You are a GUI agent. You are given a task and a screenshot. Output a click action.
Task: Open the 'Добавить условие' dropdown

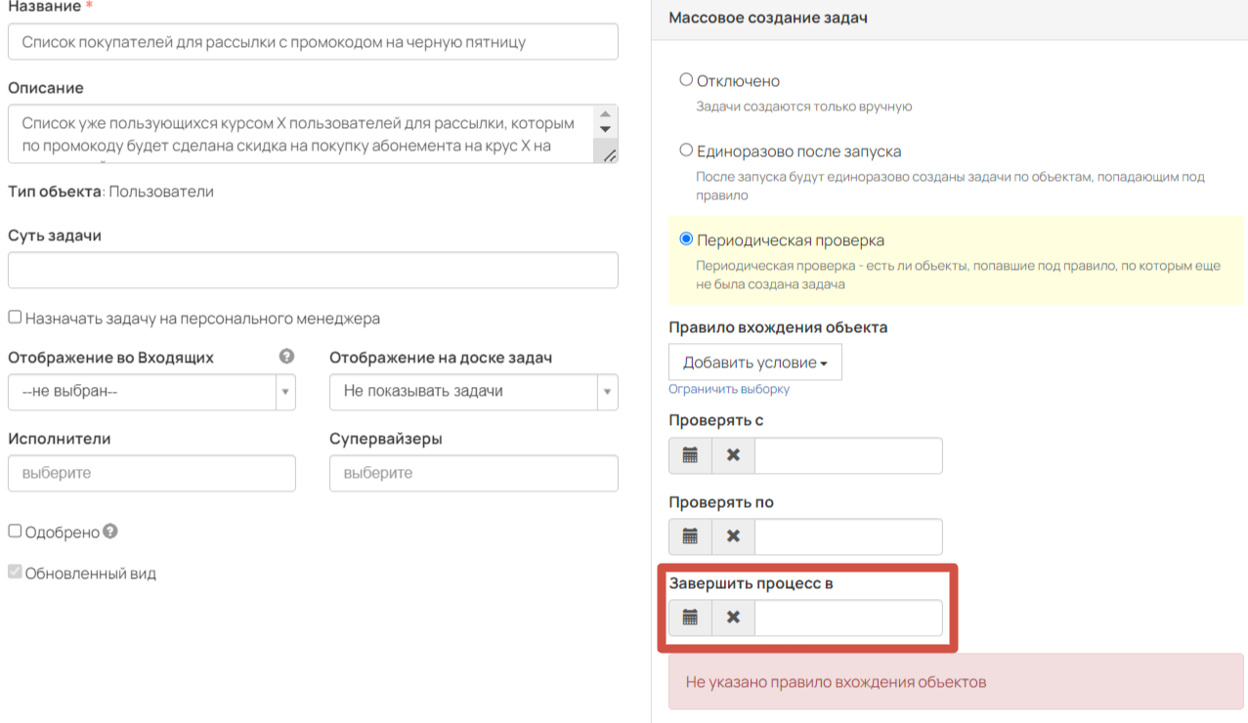pyautogui.click(x=755, y=362)
